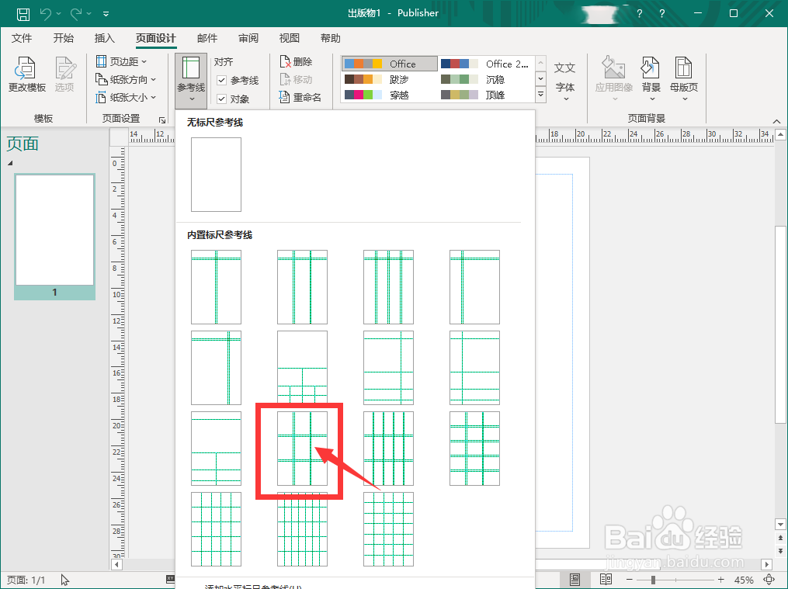Choose third preset in first row
788x589 pixels.
[x=388, y=287]
